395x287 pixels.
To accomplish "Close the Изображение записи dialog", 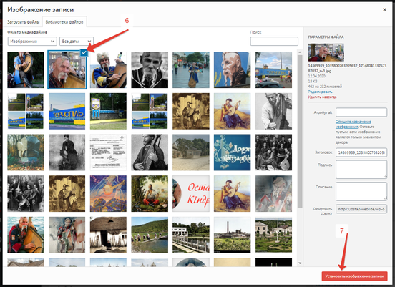I will tap(384, 9).
